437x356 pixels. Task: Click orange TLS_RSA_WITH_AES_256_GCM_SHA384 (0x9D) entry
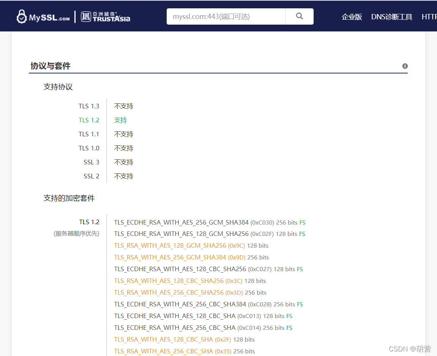pos(180,258)
